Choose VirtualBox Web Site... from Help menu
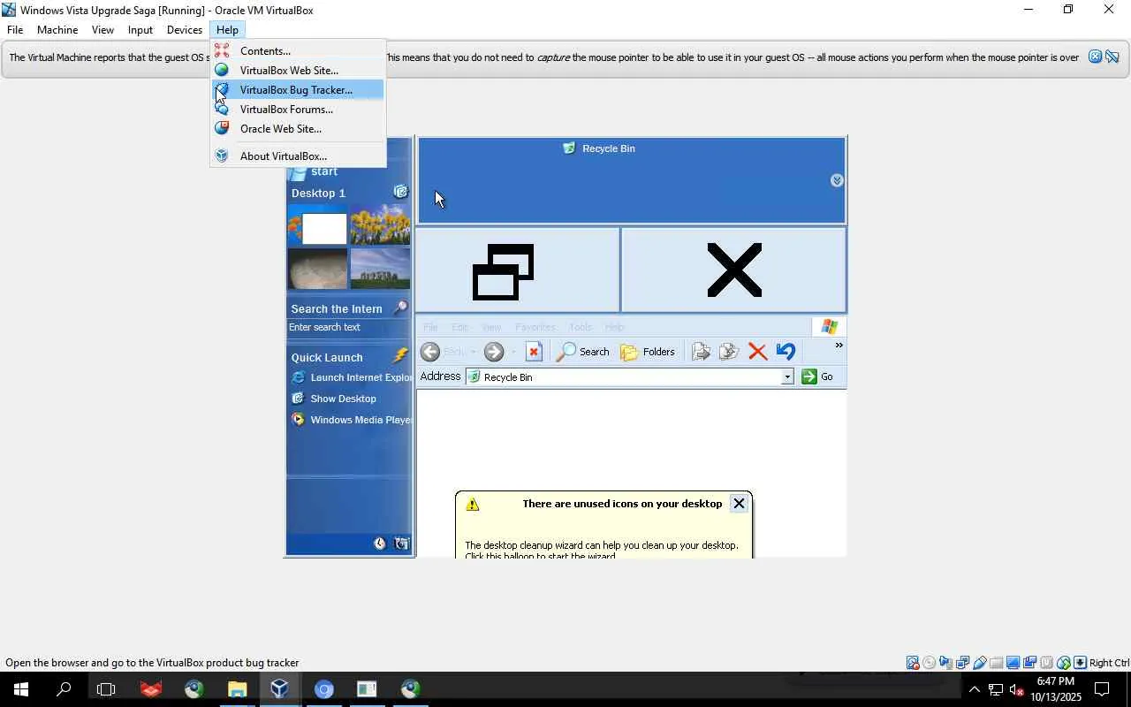This screenshot has height=707, width=1131. [x=298, y=71]
